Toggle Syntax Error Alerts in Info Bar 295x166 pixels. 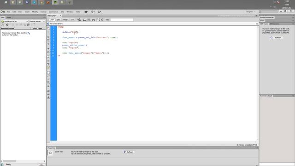click(x=48, y=68)
